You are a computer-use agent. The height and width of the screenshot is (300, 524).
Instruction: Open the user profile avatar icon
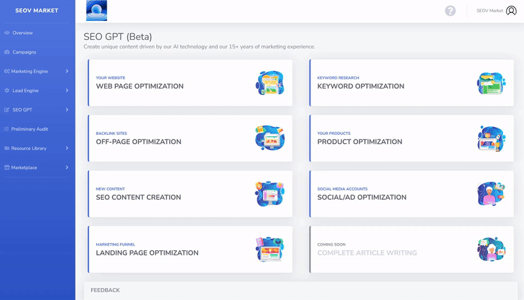click(511, 10)
